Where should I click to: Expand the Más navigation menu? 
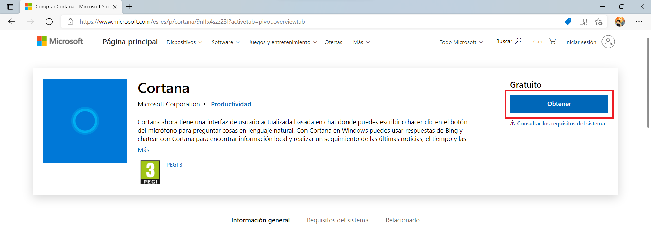[361, 42]
